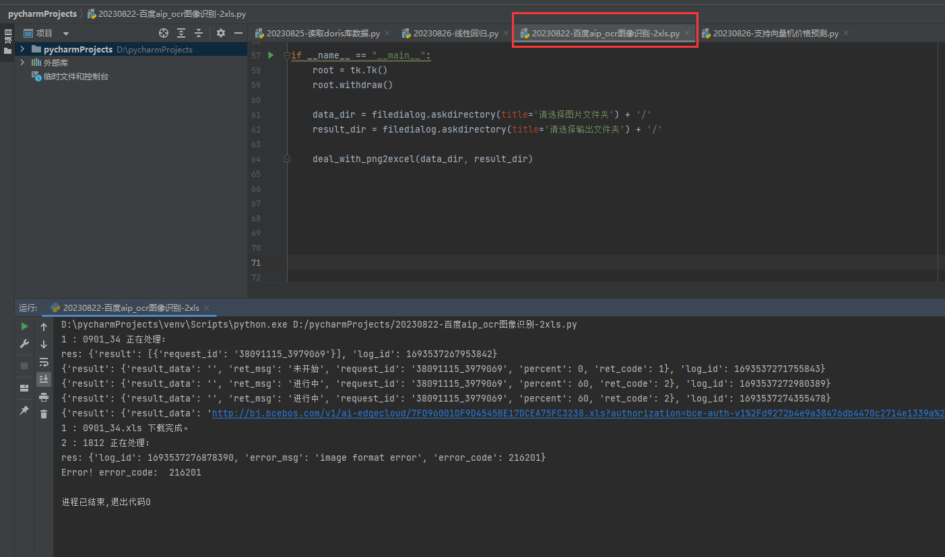
Task: Pin the Run tab with pin icon
Action: pyautogui.click(x=24, y=410)
